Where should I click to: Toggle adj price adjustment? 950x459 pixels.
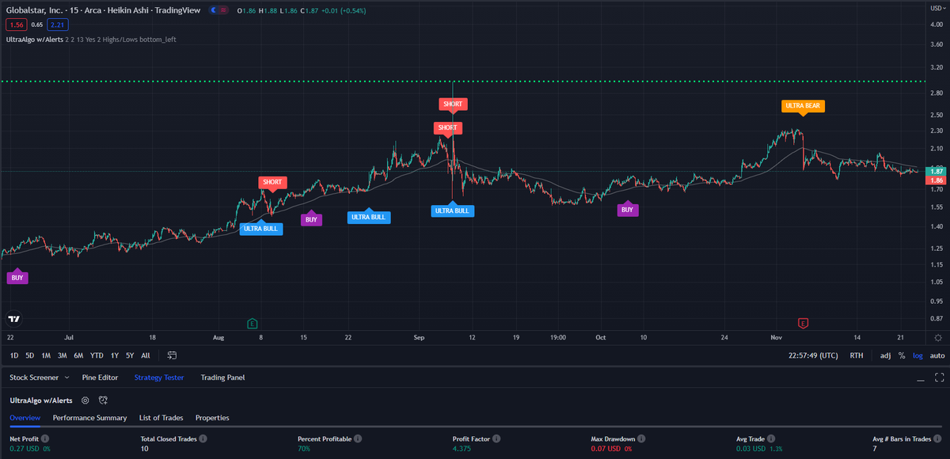pyautogui.click(x=885, y=355)
